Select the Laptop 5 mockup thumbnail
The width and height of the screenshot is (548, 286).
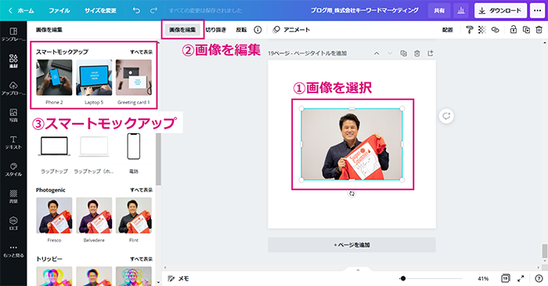coord(94,78)
